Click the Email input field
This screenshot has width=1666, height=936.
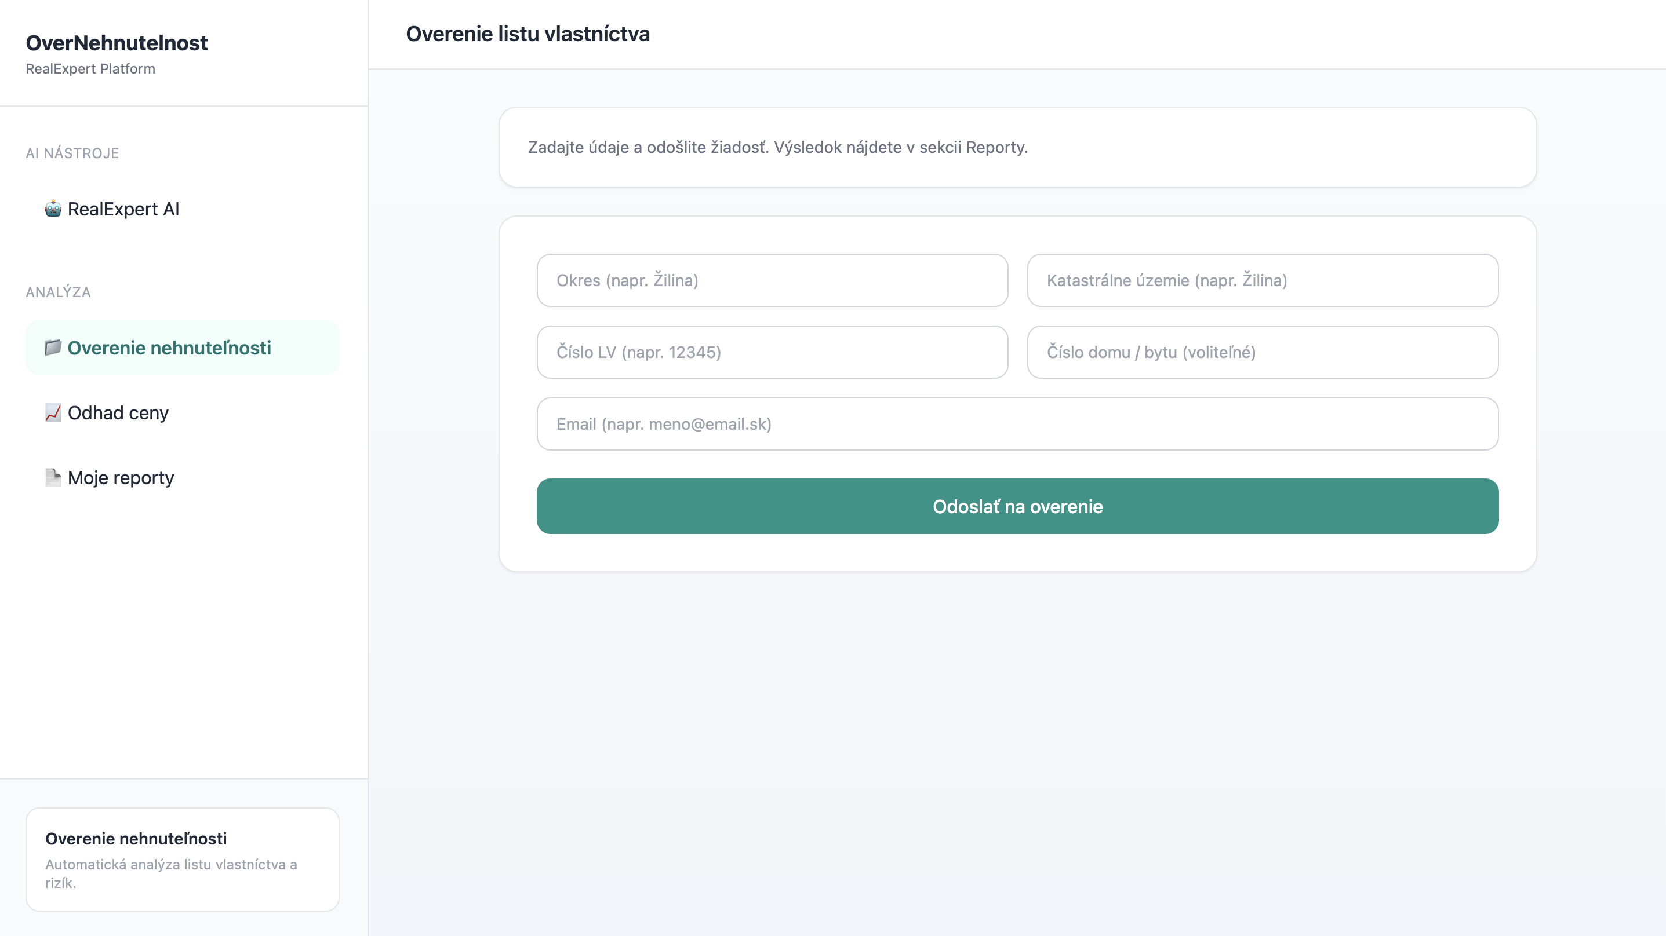click(x=1017, y=424)
